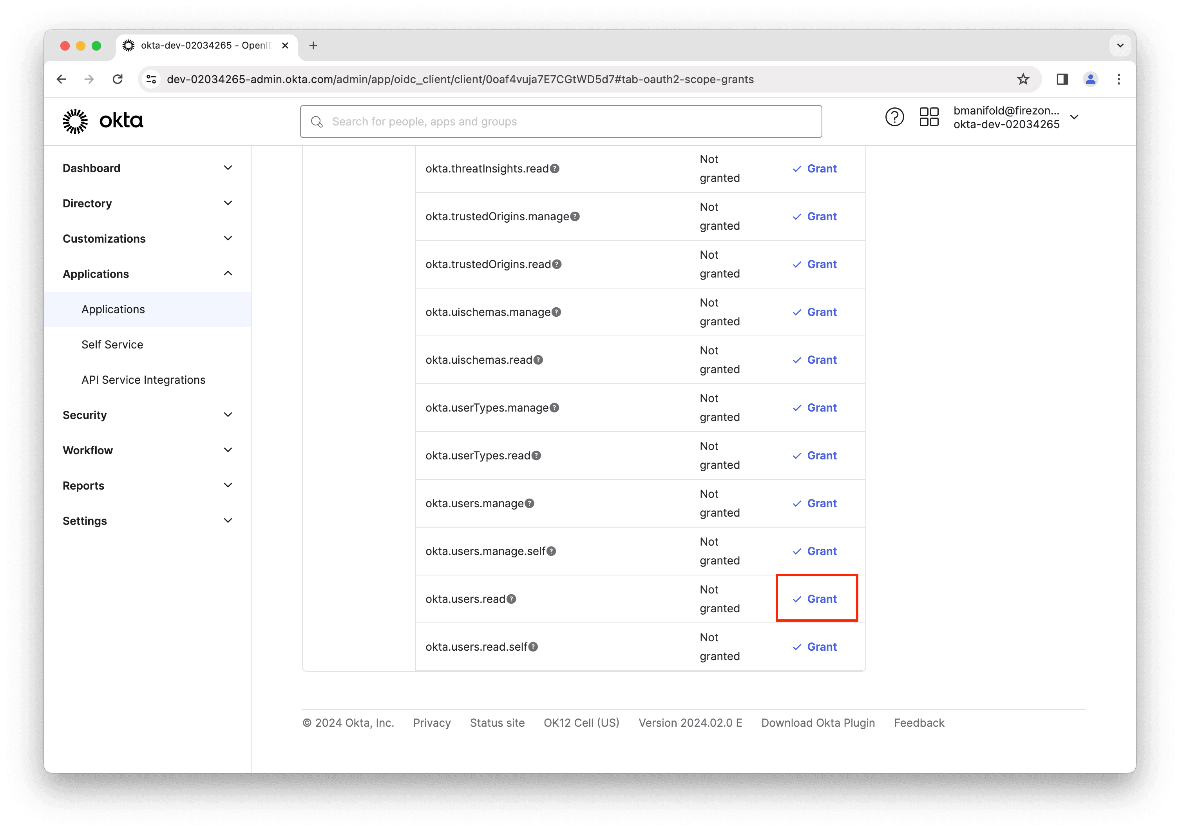Open the browser profile icon
The image size is (1180, 831).
[x=1091, y=79]
